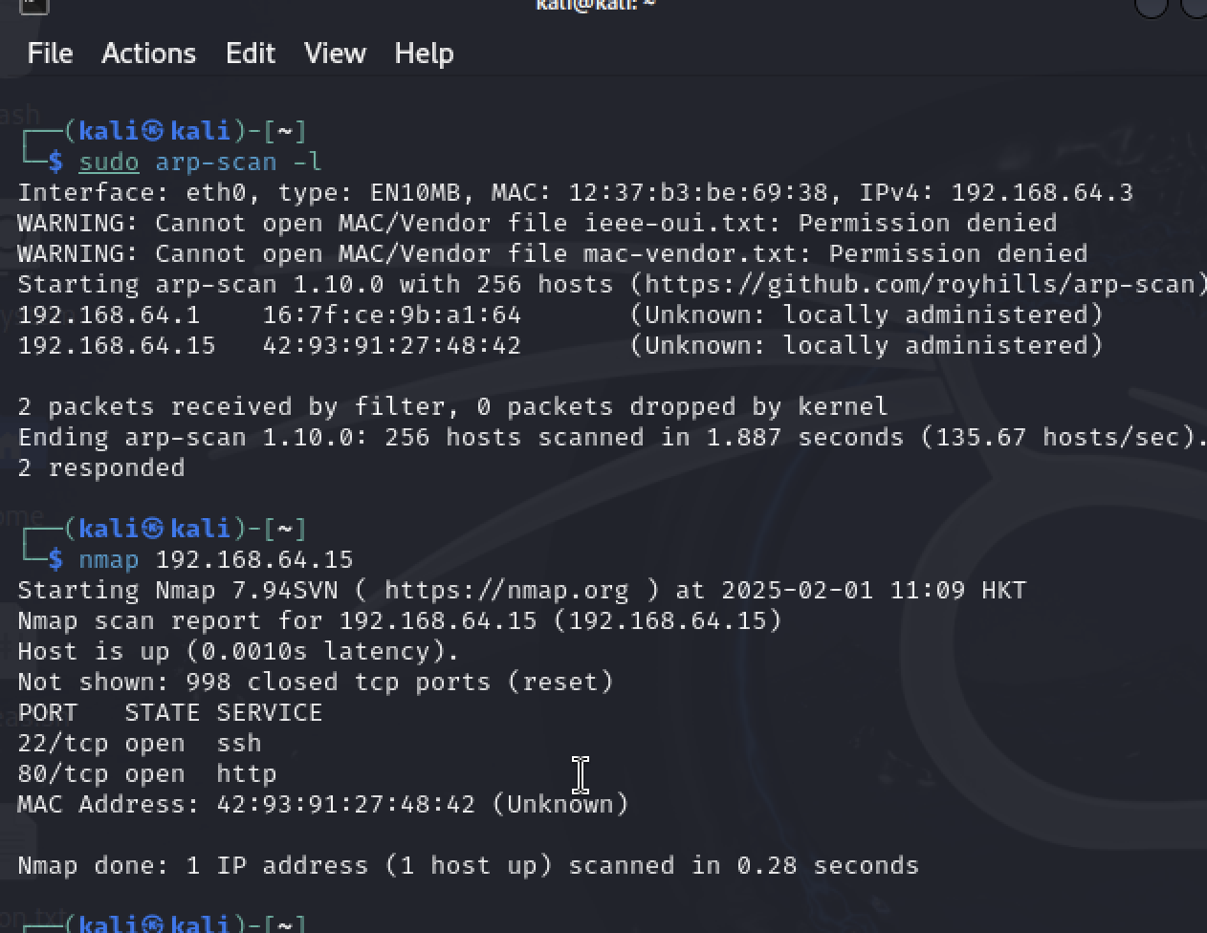Click the 'sudo arp-scan -l' command text
Image resolution: width=1207 pixels, height=933 pixels.
[200, 162]
